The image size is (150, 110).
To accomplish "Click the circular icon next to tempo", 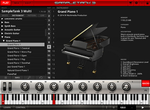I will click(x=114, y=108).
